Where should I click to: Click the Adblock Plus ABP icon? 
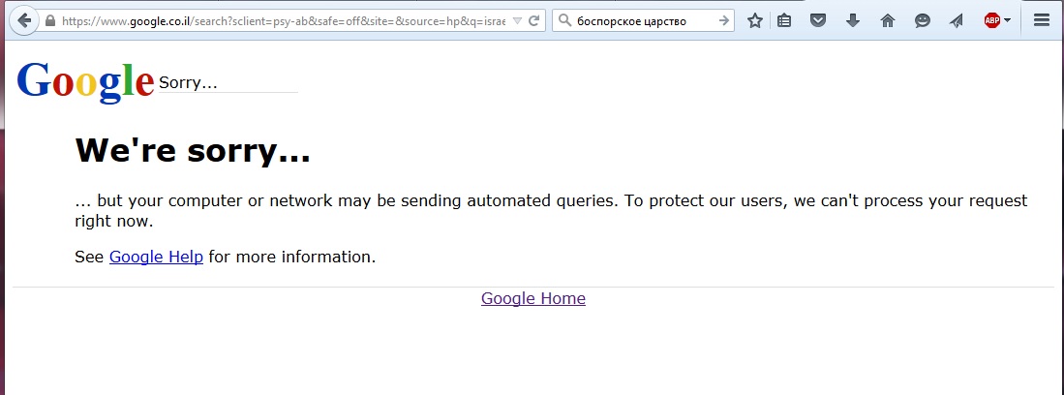[991, 20]
